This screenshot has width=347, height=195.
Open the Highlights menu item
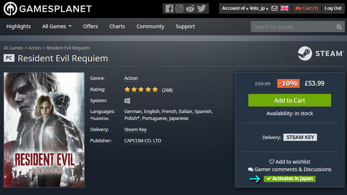(18, 26)
